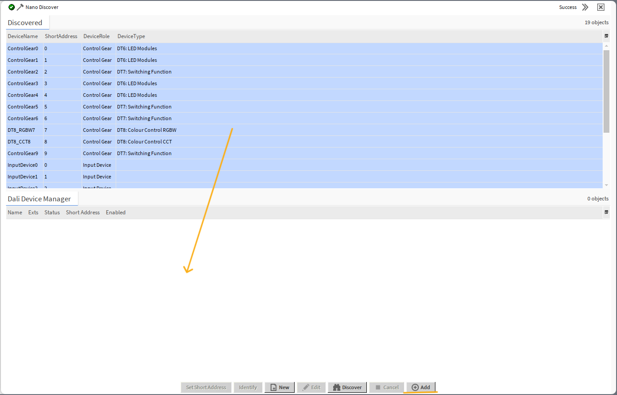This screenshot has width=617, height=395.
Task: Sort by Enabled column header
Action: pyautogui.click(x=116, y=213)
